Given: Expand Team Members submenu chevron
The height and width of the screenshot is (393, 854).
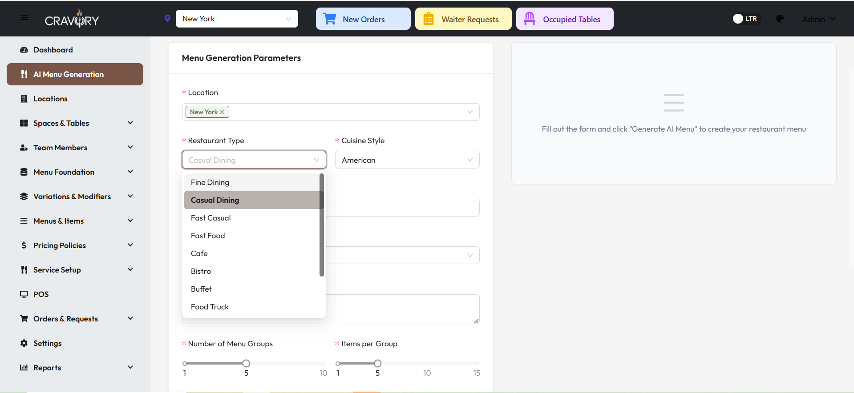Looking at the screenshot, I should coord(130,147).
